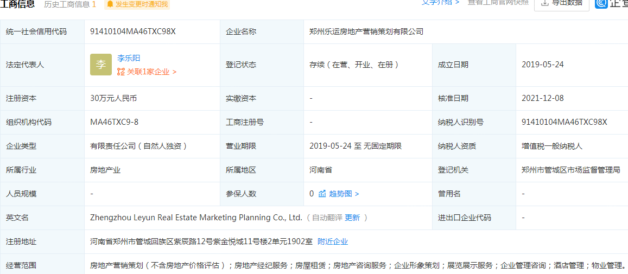Select taxpayer ID value in 纳税人识别号 row
This screenshot has width=628, height=274.
tap(564, 122)
